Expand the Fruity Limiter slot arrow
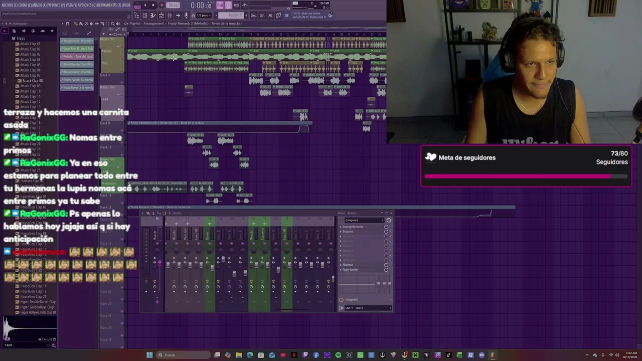 [341, 270]
